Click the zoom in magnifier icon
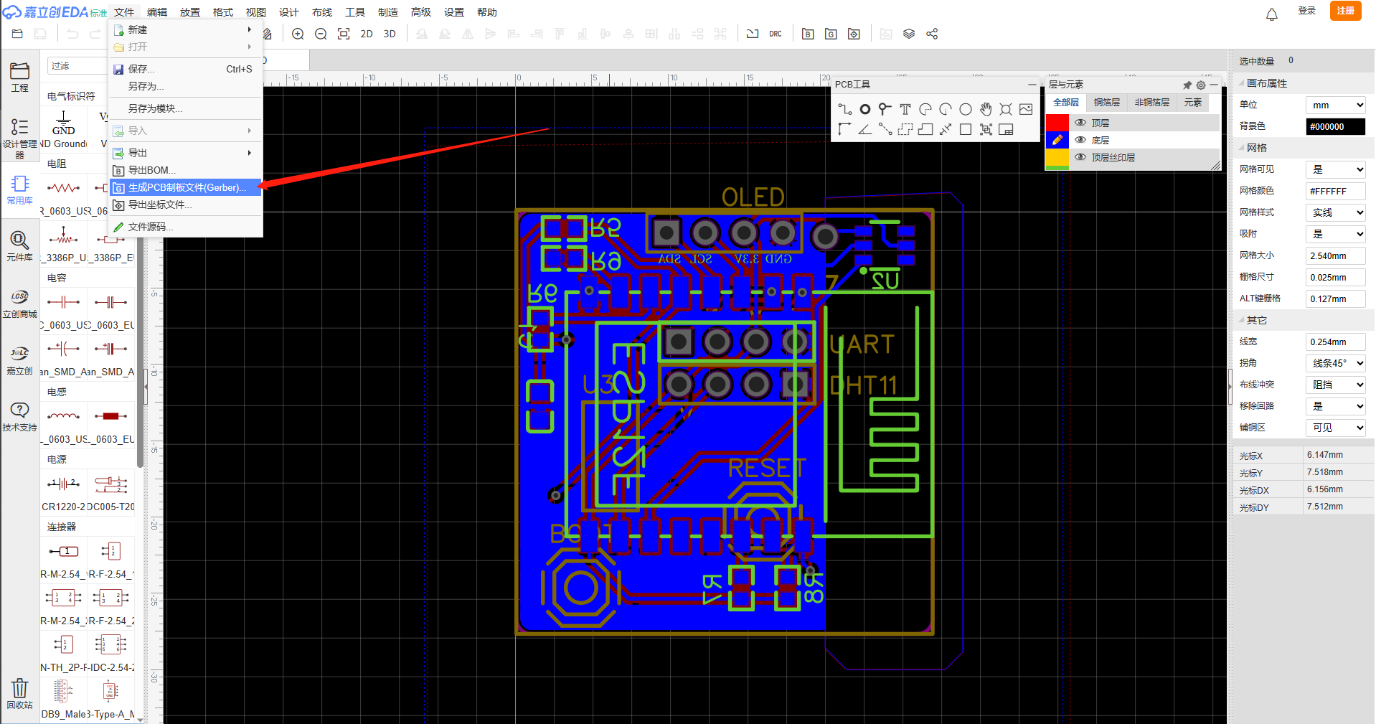The width and height of the screenshot is (1376, 724). coord(298,34)
